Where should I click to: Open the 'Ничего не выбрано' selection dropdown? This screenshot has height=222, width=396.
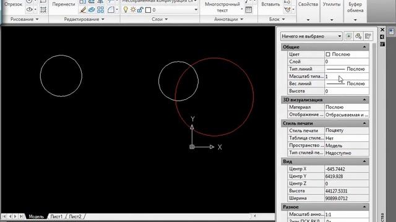(311, 36)
